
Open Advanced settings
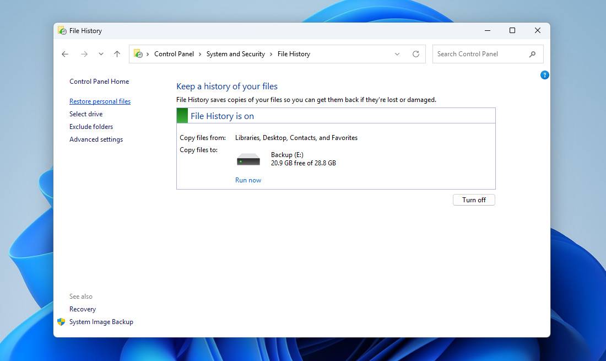click(96, 139)
